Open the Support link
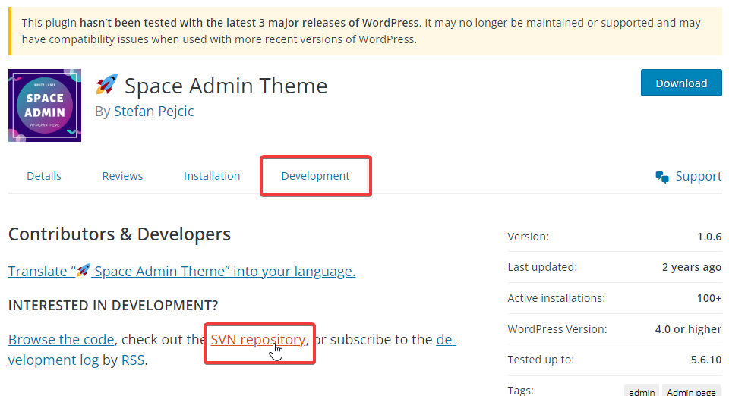Image resolution: width=729 pixels, height=396 pixels. (699, 177)
